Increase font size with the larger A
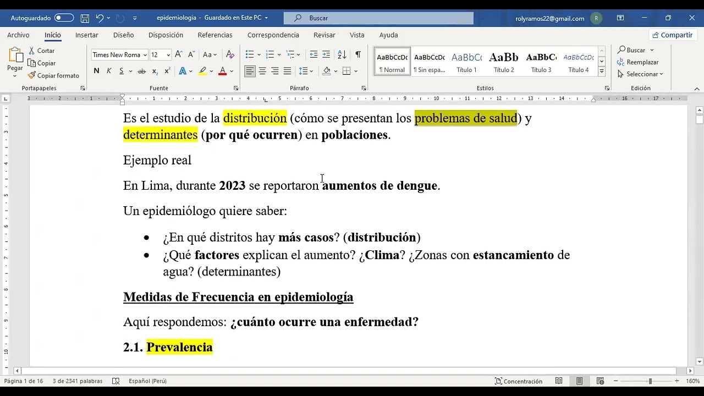This screenshot has width=704, height=396. pos(180,54)
